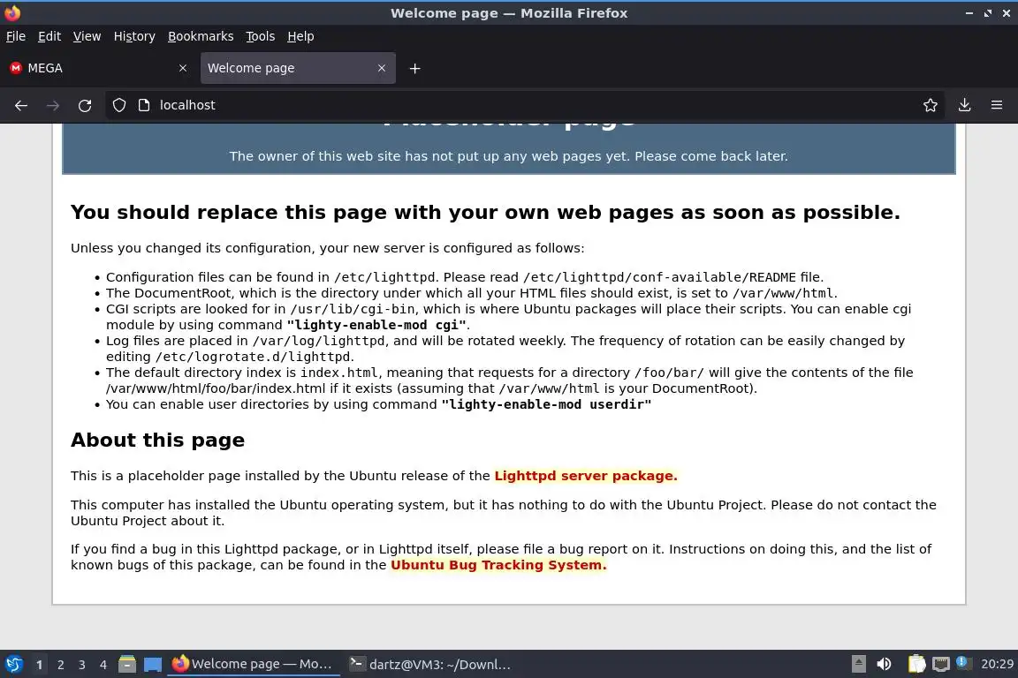Open the update notification tray icon

click(963, 663)
